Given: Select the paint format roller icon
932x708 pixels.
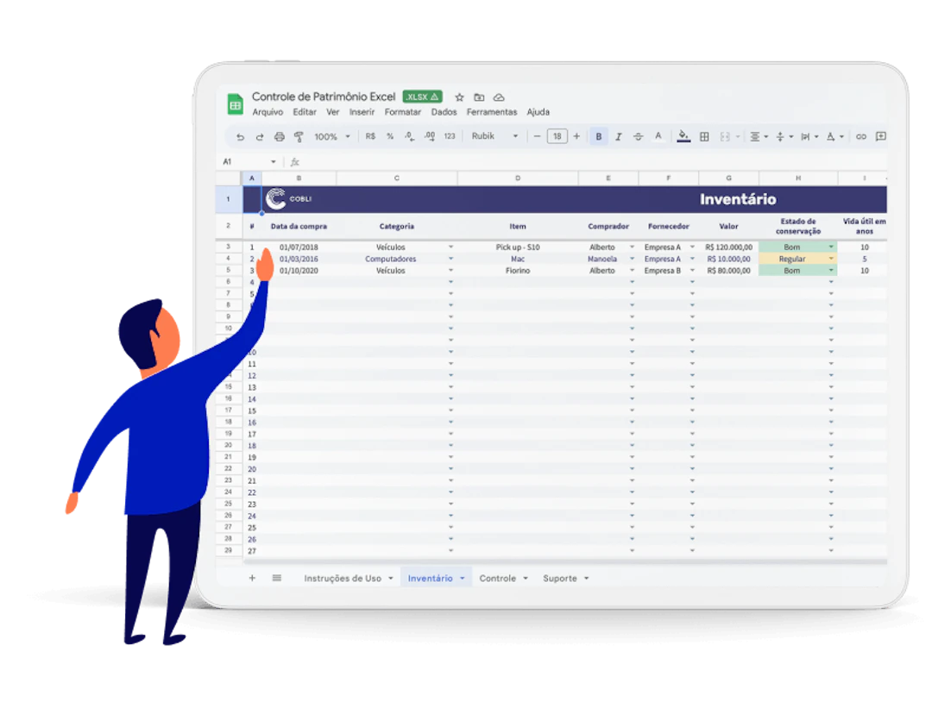Looking at the screenshot, I should pos(299,136).
